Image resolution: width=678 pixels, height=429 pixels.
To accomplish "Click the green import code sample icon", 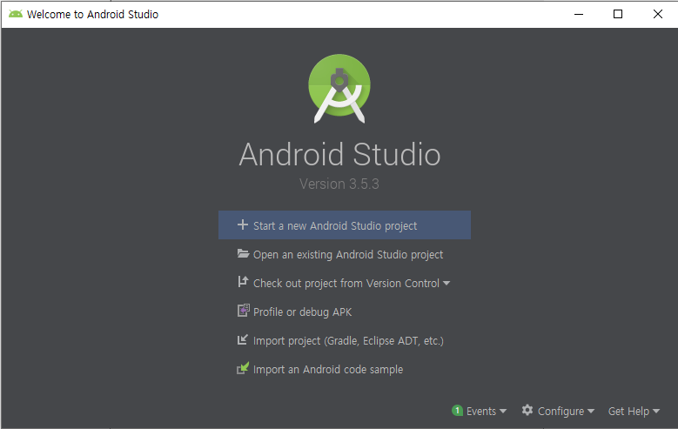I will pyautogui.click(x=243, y=368).
